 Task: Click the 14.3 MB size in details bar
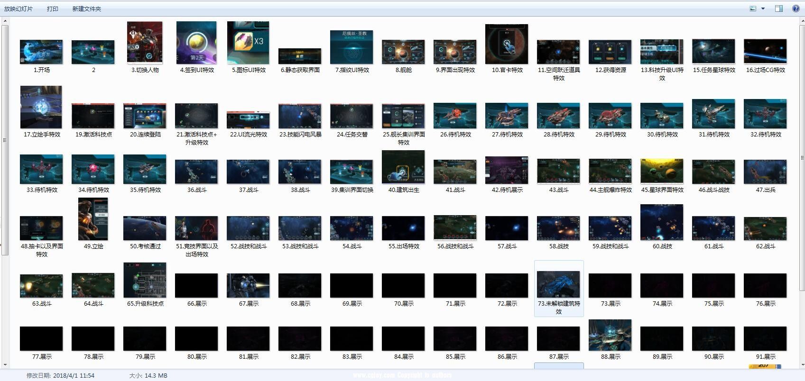click(156, 375)
